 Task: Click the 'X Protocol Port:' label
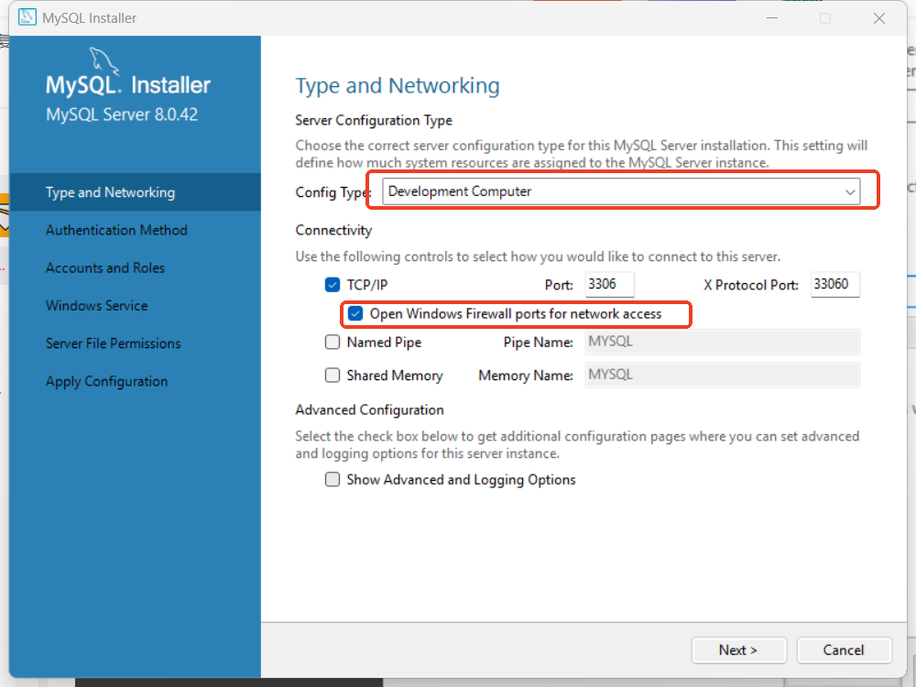point(751,285)
